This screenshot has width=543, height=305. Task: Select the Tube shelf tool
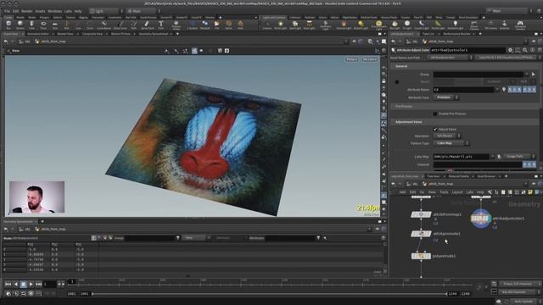(x=31, y=25)
